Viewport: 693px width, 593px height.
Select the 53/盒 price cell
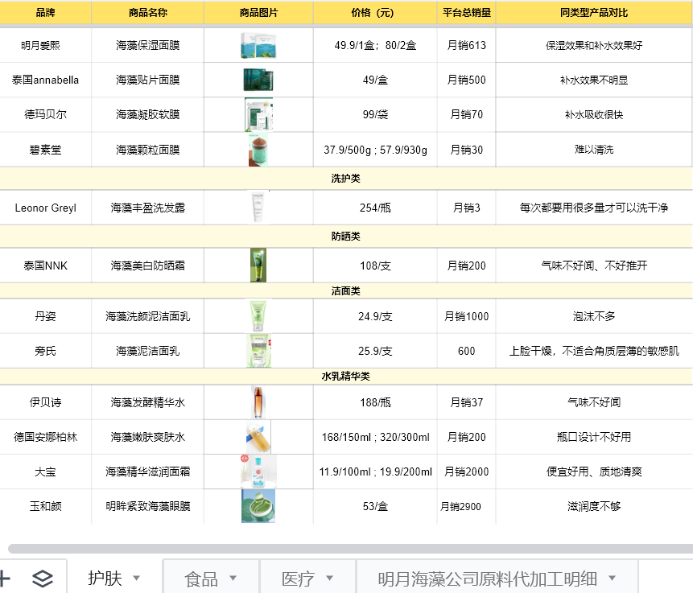[375, 506]
